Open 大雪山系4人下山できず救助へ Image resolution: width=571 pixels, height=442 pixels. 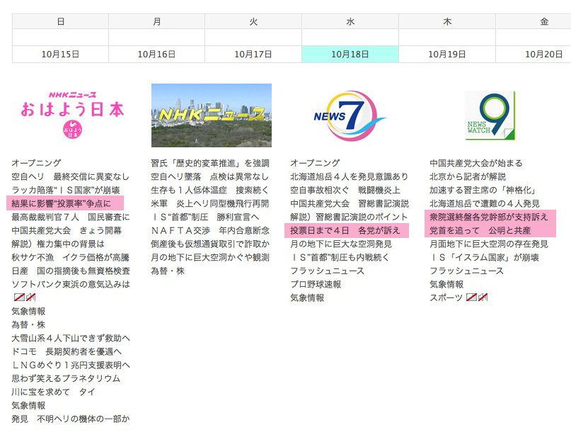tap(71, 338)
